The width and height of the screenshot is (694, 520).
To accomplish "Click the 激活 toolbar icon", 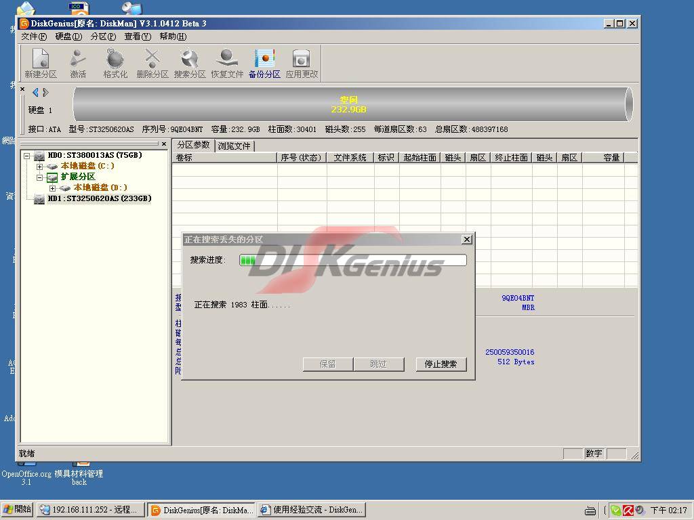I will pyautogui.click(x=78, y=64).
